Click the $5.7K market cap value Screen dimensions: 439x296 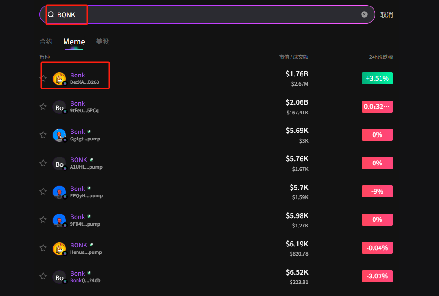[x=299, y=187]
